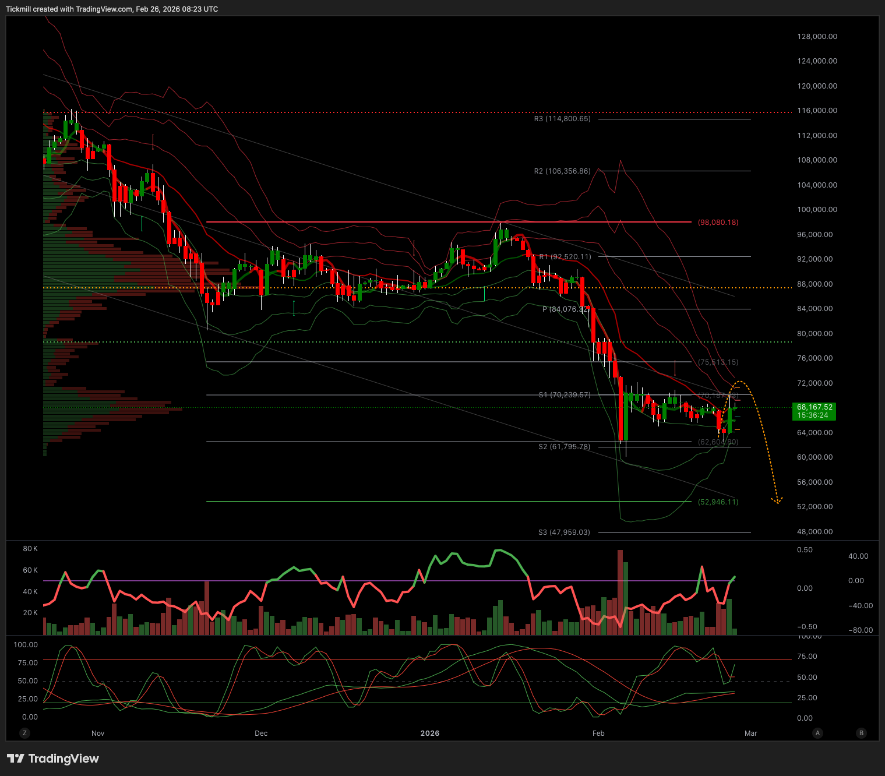The image size is (885, 776).
Task: Click the Dec label on time axis
Action: coord(261,733)
